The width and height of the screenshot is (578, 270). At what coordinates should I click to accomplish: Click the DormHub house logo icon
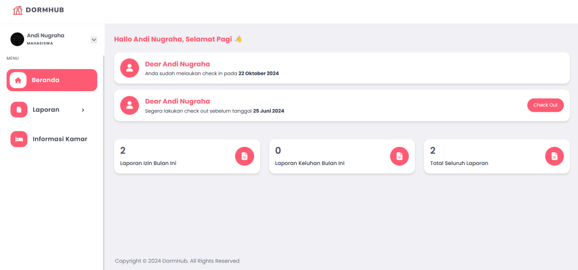[x=18, y=10]
